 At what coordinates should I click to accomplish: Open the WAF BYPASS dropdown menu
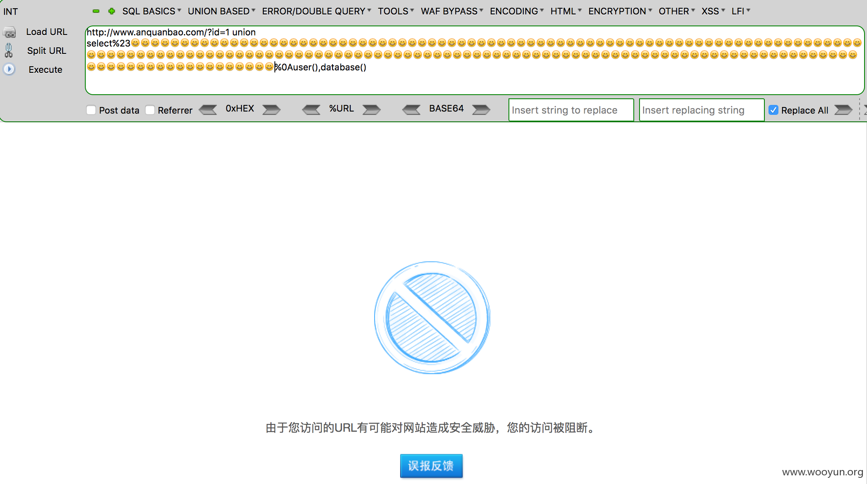(x=452, y=11)
